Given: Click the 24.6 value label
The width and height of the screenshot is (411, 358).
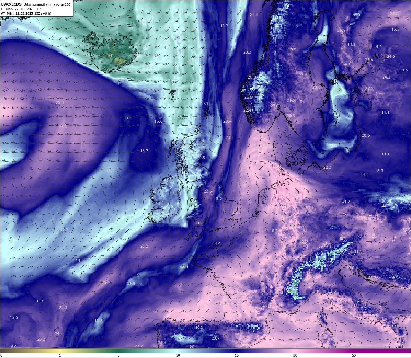Looking at the screenshot, I should coord(391,57).
